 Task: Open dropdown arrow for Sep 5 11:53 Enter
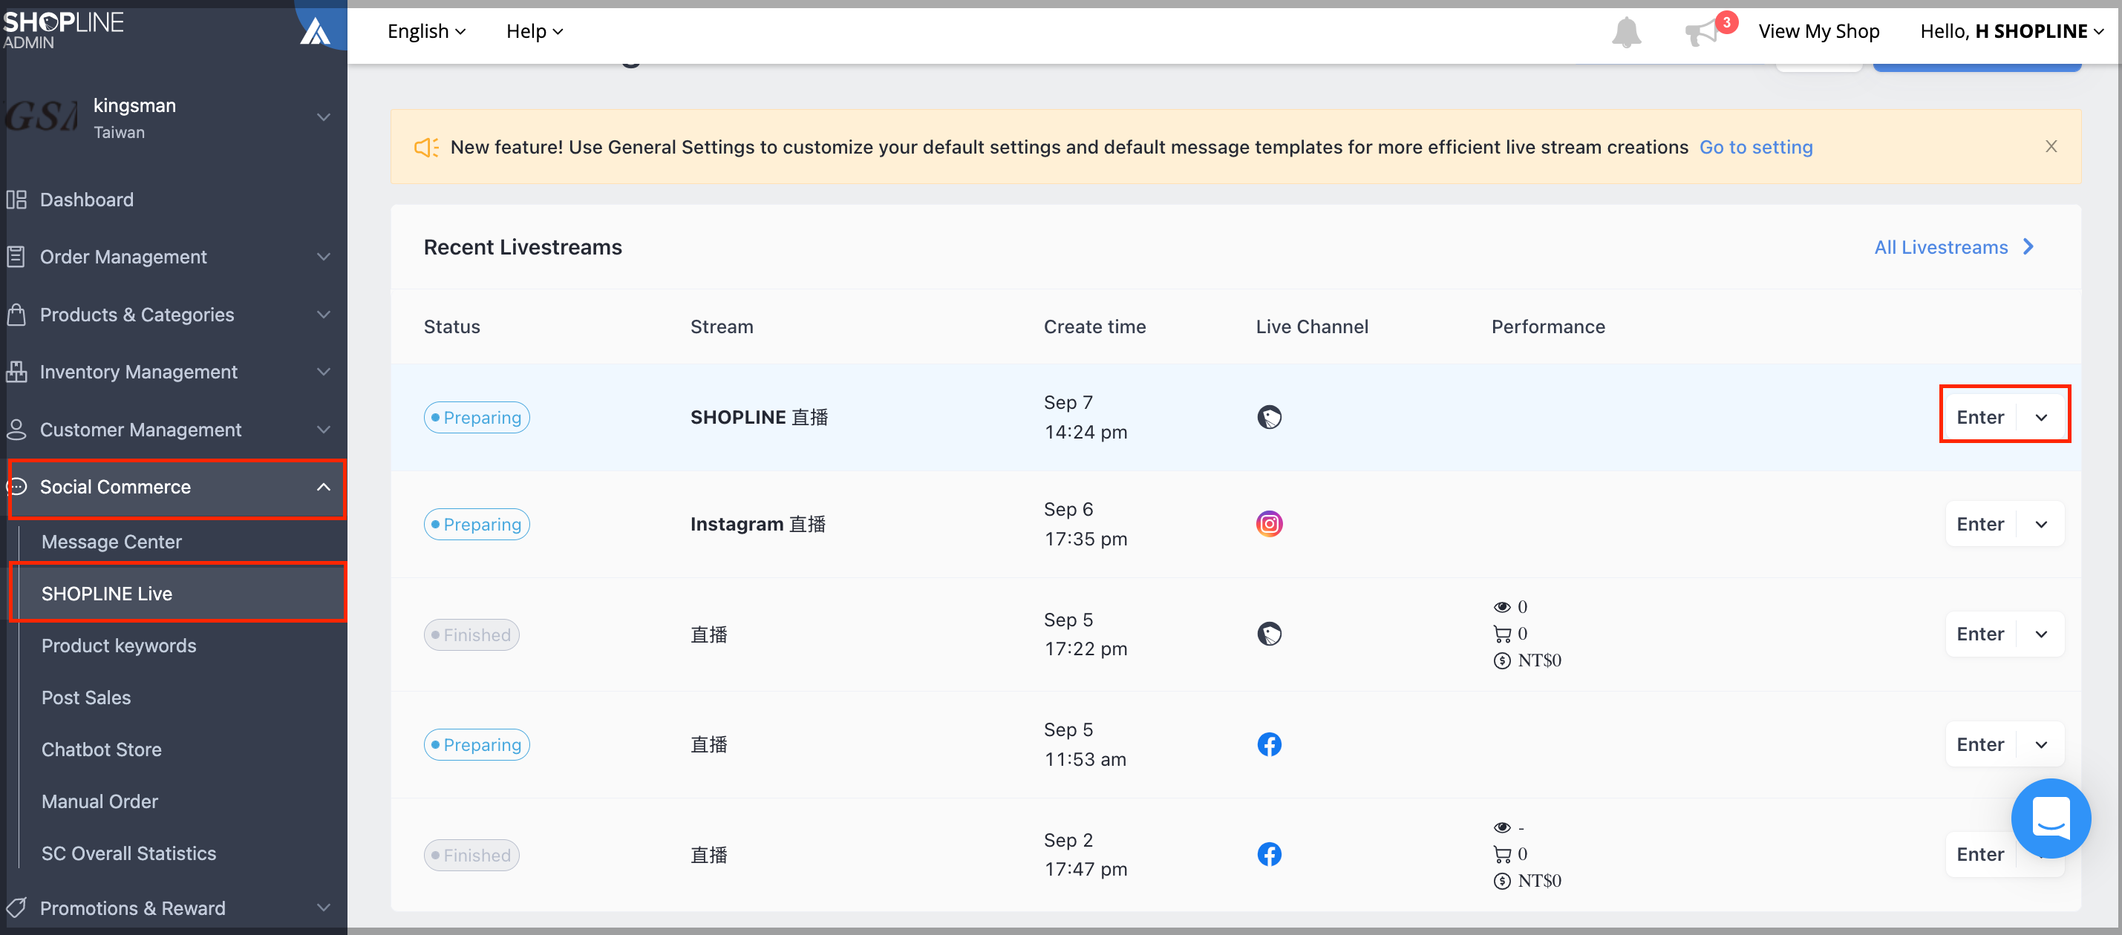(2040, 744)
